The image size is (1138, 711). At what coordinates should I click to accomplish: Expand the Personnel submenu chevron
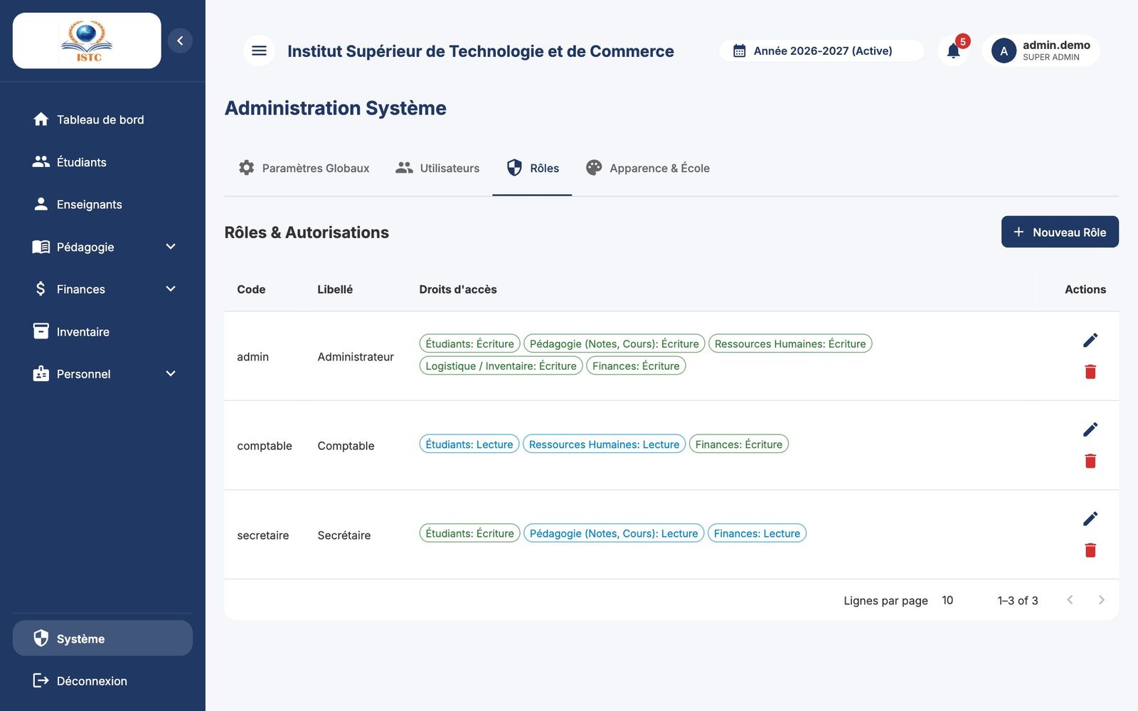pos(171,374)
